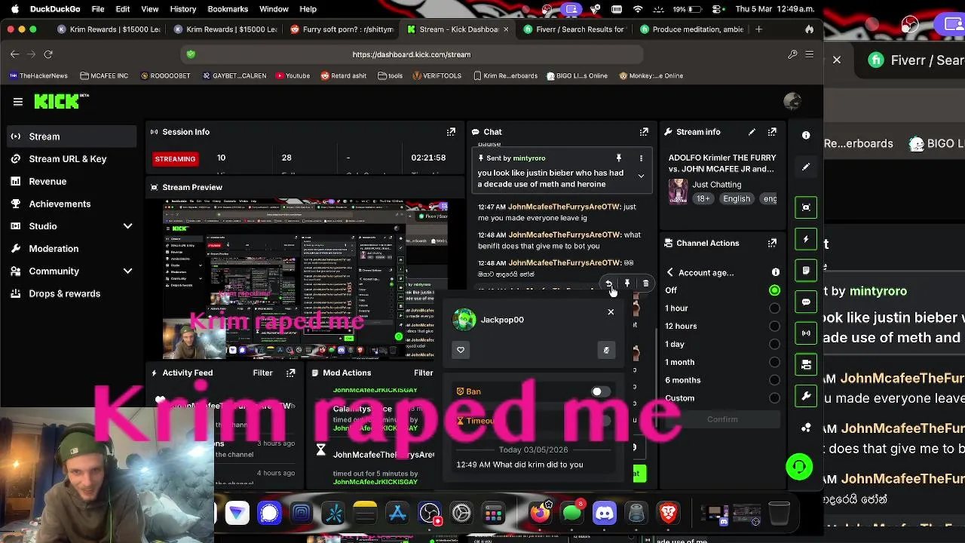This screenshot has width=965, height=543.
Task: Pin the hovered chat message
Action: 627,284
